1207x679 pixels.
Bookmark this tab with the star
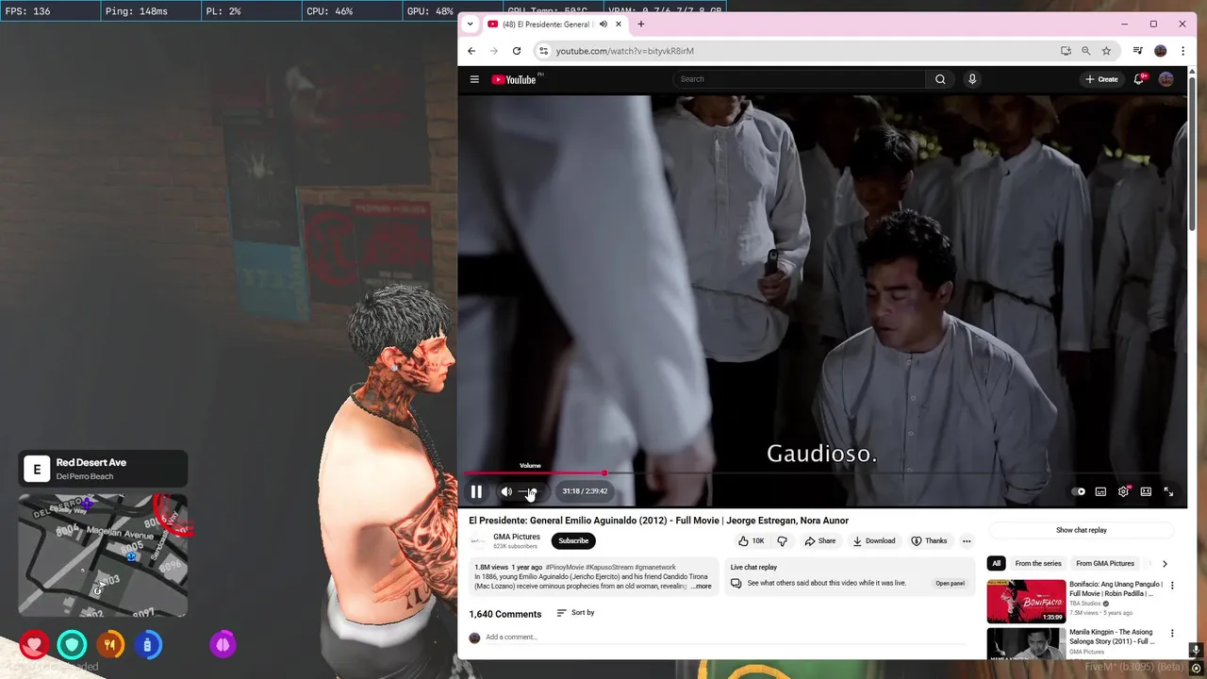tap(1106, 51)
